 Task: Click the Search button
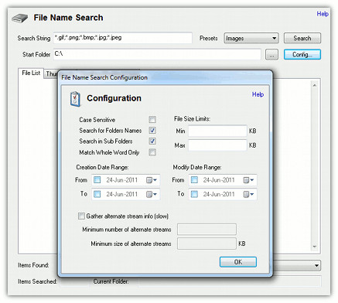(302, 38)
